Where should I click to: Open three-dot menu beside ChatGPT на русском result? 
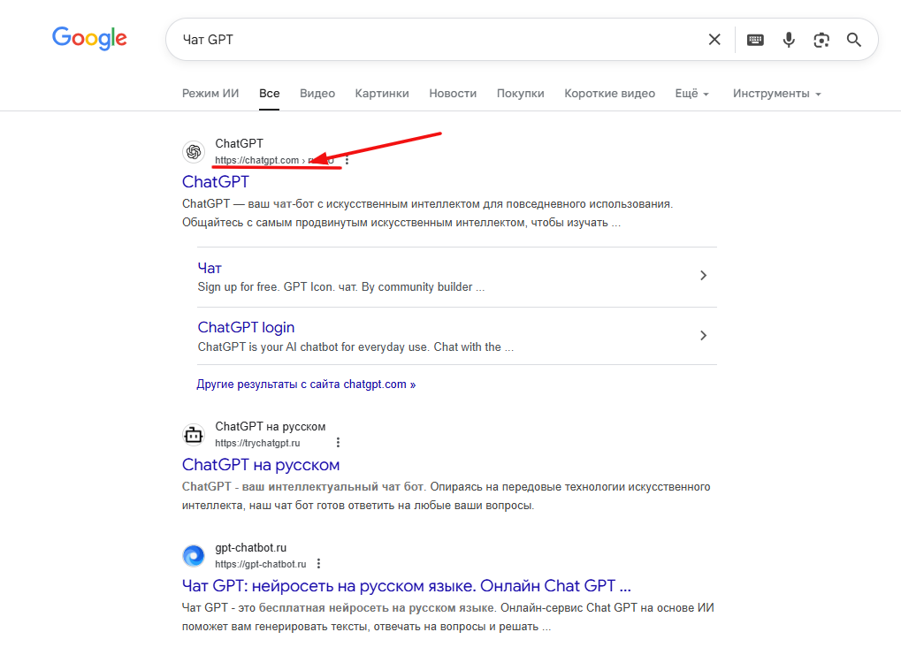(x=337, y=441)
